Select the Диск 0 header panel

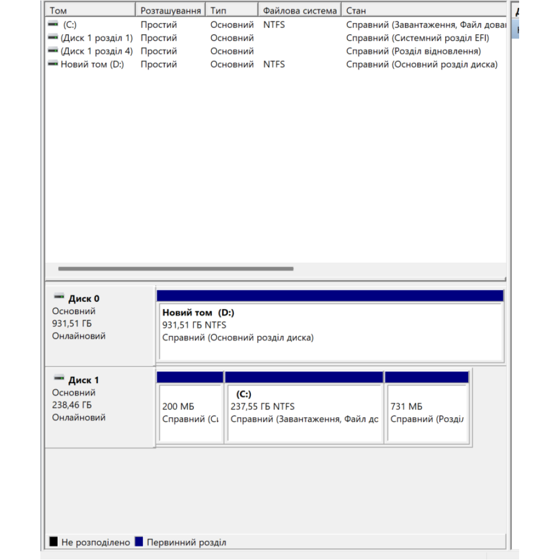point(100,326)
